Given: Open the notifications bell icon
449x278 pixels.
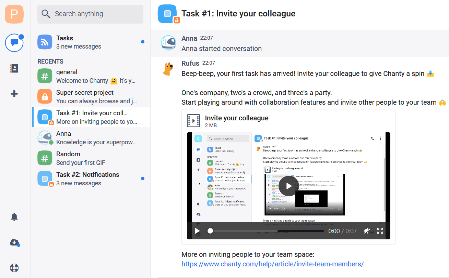Looking at the screenshot, I should (x=14, y=216).
